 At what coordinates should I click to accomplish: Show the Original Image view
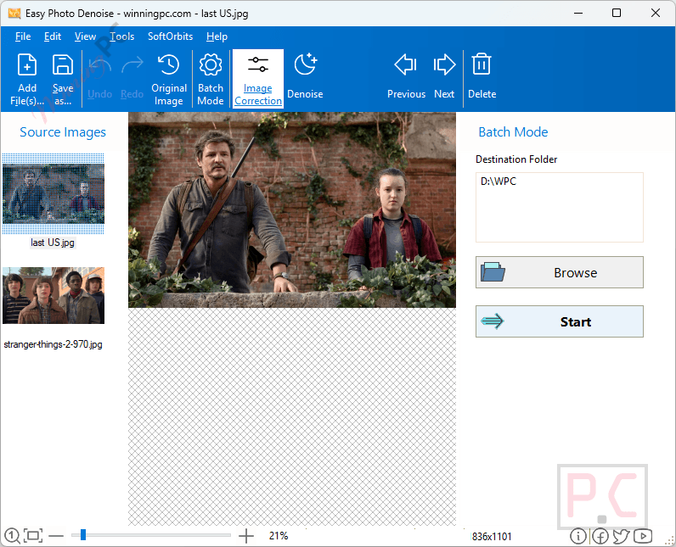(169, 79)
